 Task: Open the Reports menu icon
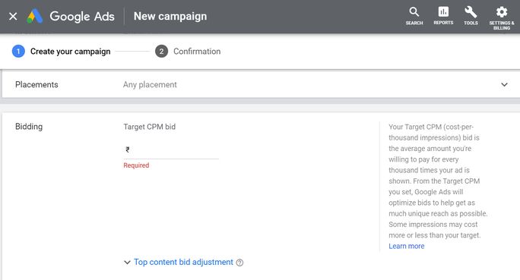(x=443, y=16)
